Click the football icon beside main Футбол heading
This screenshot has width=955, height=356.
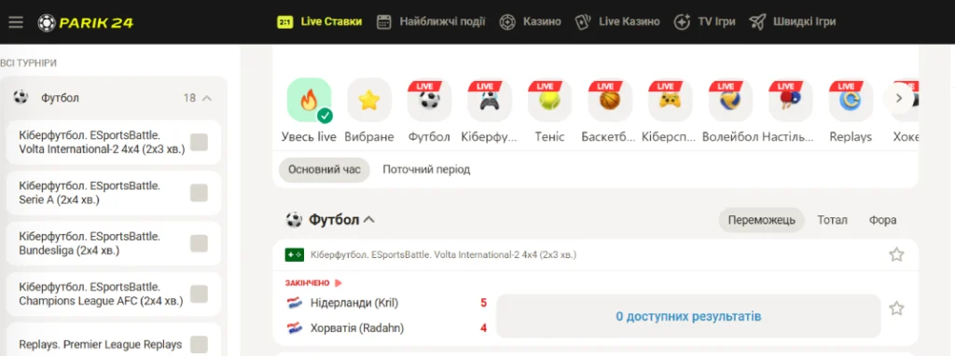point(294,220)
